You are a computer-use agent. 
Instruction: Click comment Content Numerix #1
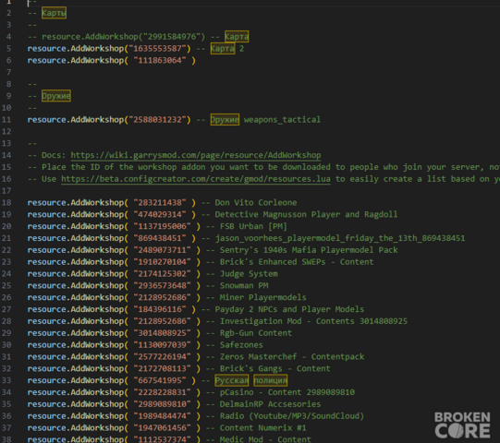[263, 428]
